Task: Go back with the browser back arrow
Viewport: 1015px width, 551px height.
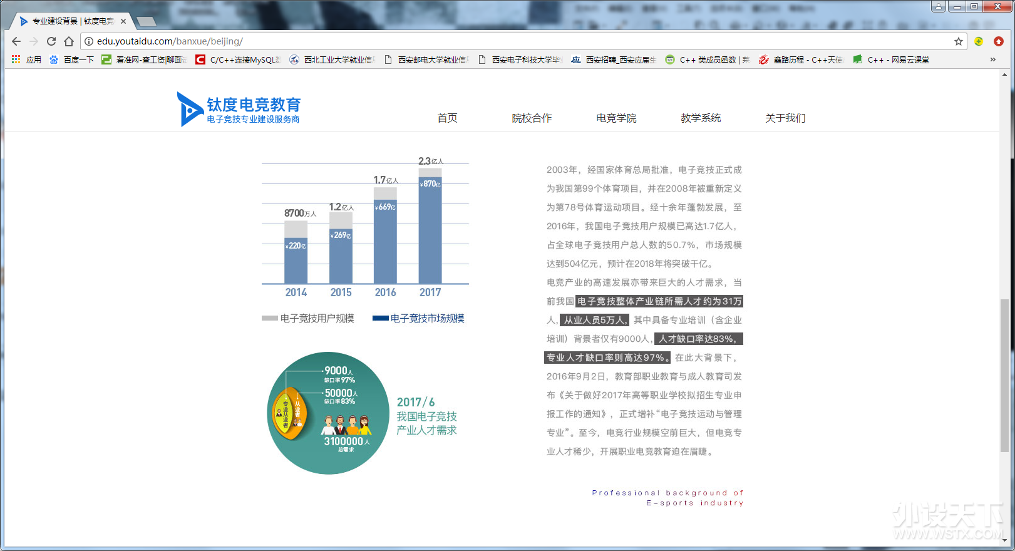Action: click(16, 41)
